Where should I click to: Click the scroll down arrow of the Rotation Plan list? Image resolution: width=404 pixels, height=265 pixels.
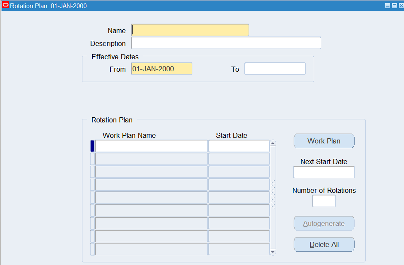273,252
